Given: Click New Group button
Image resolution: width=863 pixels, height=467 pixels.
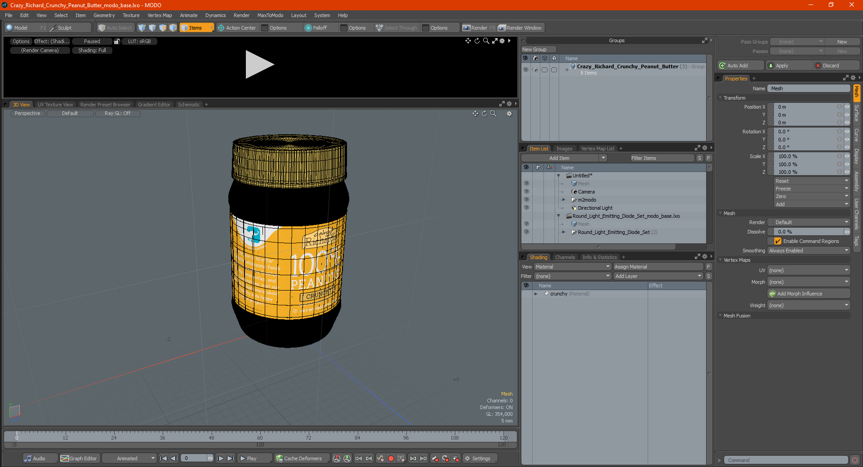Looking at the screenshot, I should 538,49.
